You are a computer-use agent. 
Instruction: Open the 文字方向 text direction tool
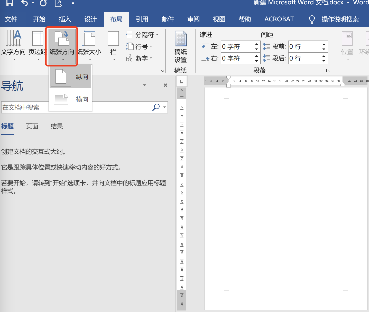(x=13, y=46)
